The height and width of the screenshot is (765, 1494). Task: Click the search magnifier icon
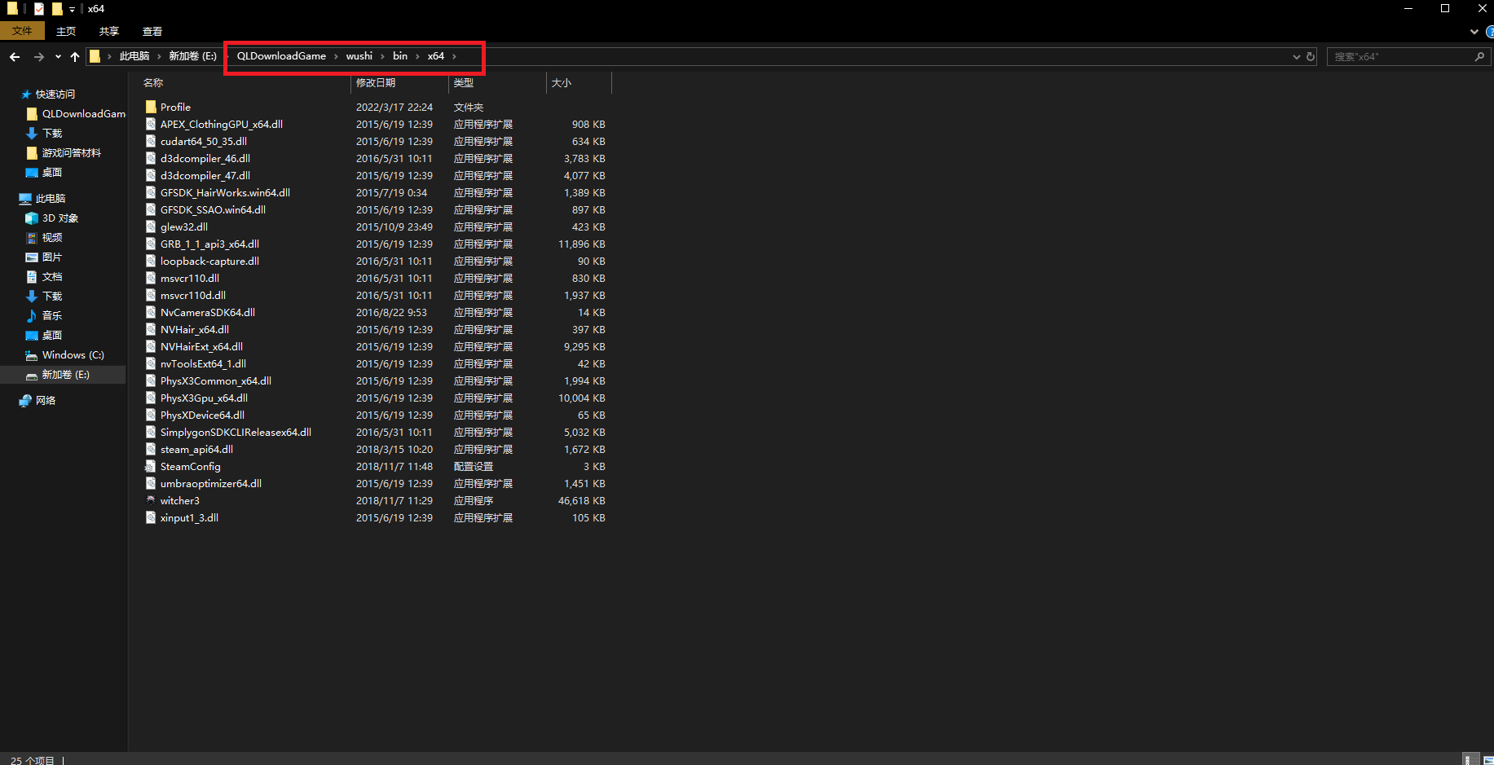[1479, 56]
